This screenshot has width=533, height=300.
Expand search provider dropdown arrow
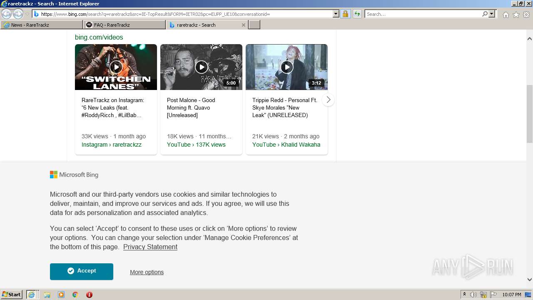(492, 14)
